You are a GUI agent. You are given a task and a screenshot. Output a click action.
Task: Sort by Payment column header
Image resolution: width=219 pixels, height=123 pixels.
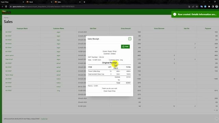(208, 28)
